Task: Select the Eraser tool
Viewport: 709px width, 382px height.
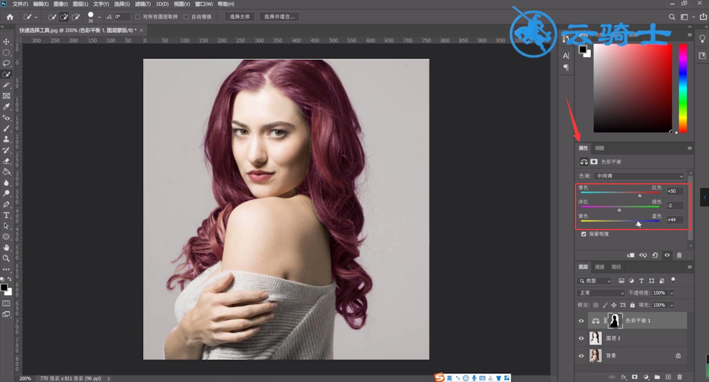Action: click(6, 161)
